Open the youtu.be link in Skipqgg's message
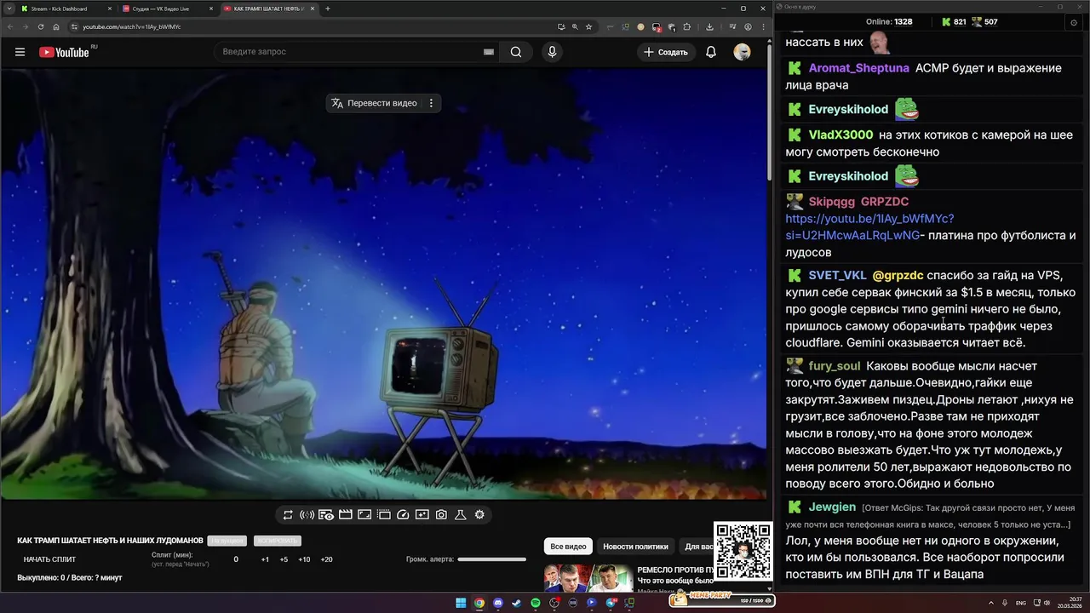The width and height of the screenshot is (1090, 613). (x=869, y=226)
